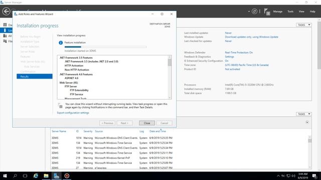Image resolution: width=321 pixels, height=180 pixels.
Task: Click Last installed updates Never link
Action: (x=228, y=33)
